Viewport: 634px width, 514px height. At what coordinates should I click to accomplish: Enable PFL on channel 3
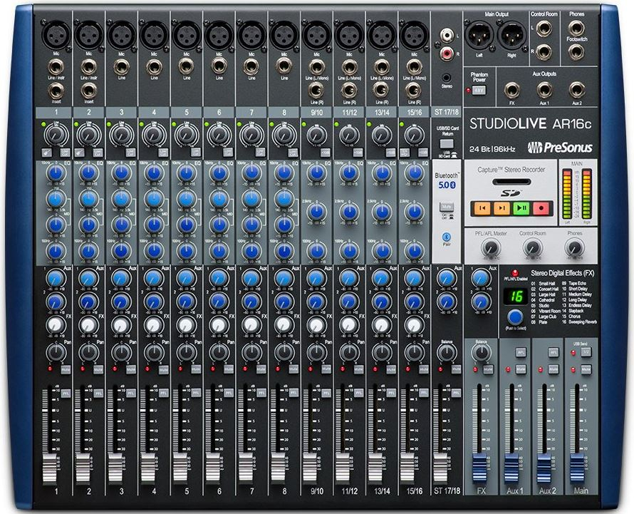pos(130,393)
